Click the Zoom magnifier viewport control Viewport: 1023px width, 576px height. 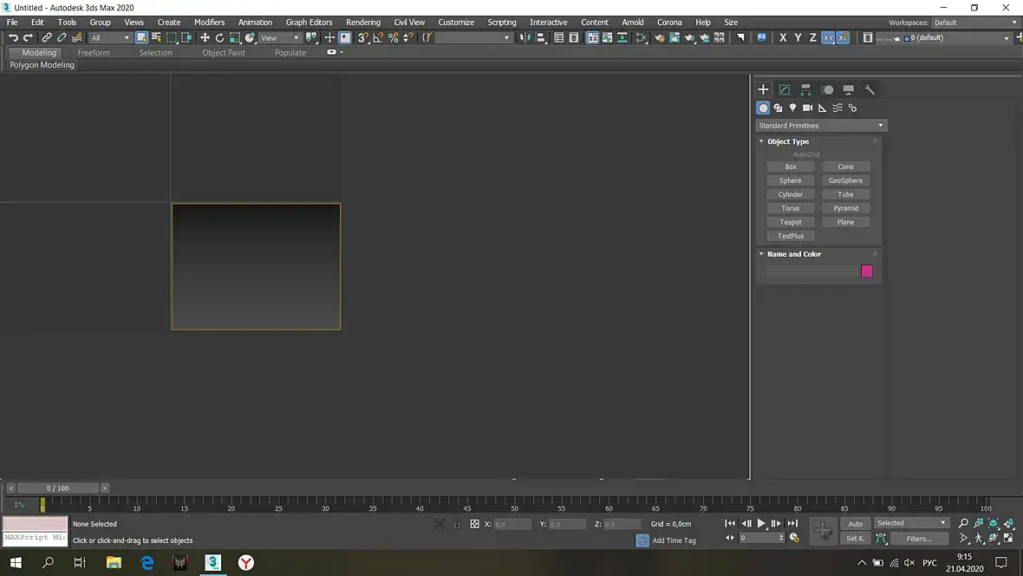[x=963, y=523]
